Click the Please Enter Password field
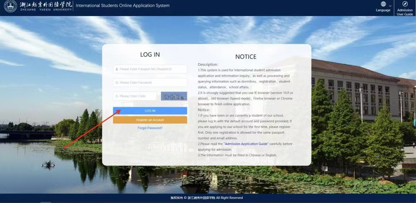Image resolution: width=416 pixels, height=203 pixels. (150, 83)
